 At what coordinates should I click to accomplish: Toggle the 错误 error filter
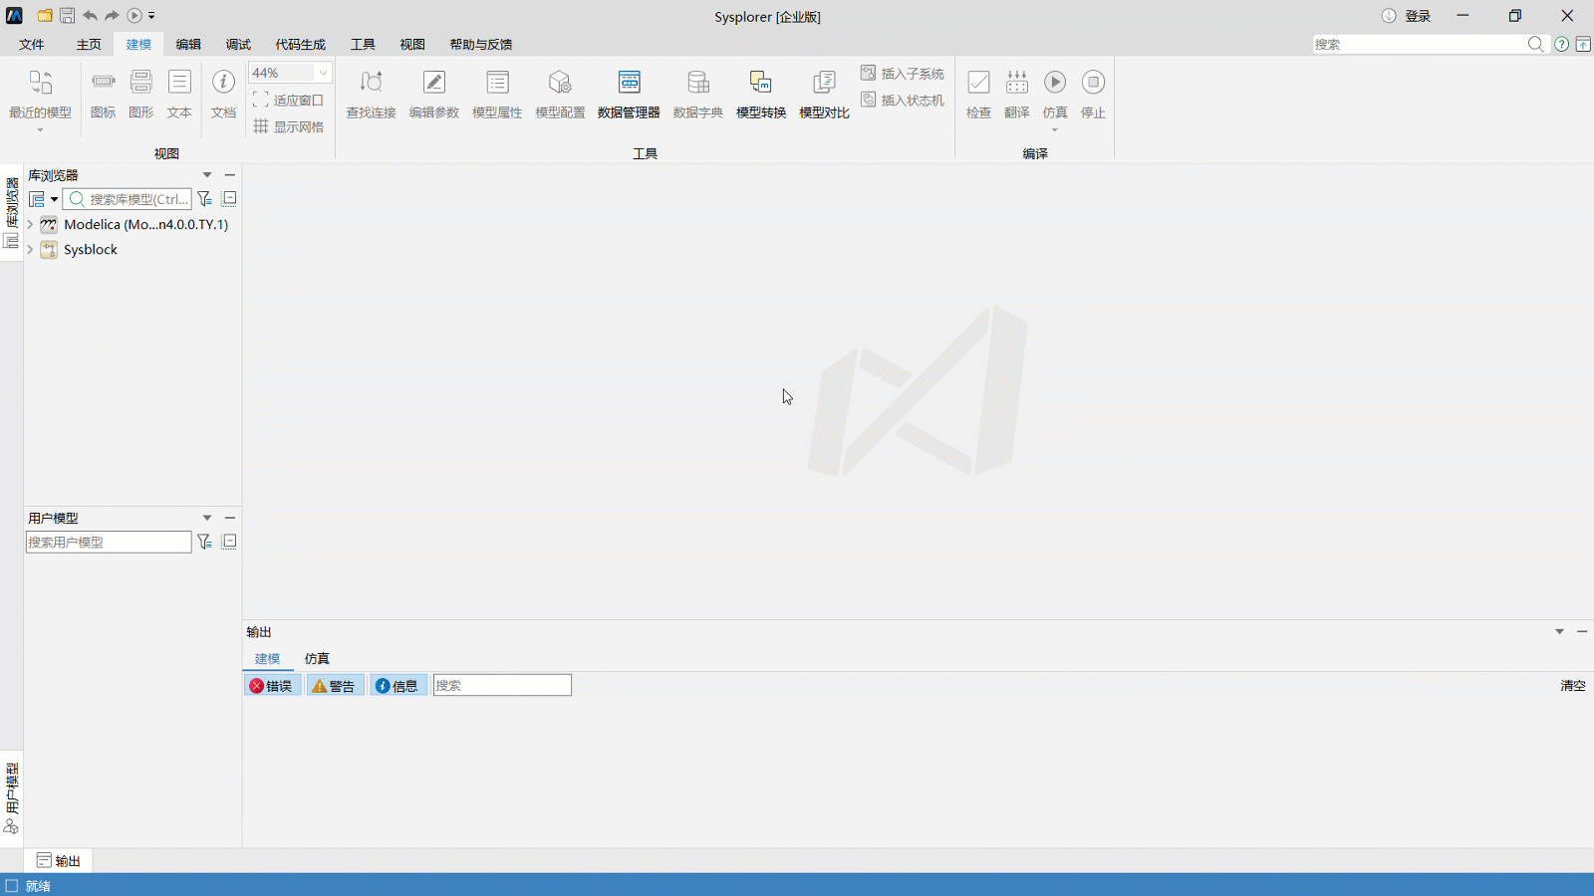point(271,685)
